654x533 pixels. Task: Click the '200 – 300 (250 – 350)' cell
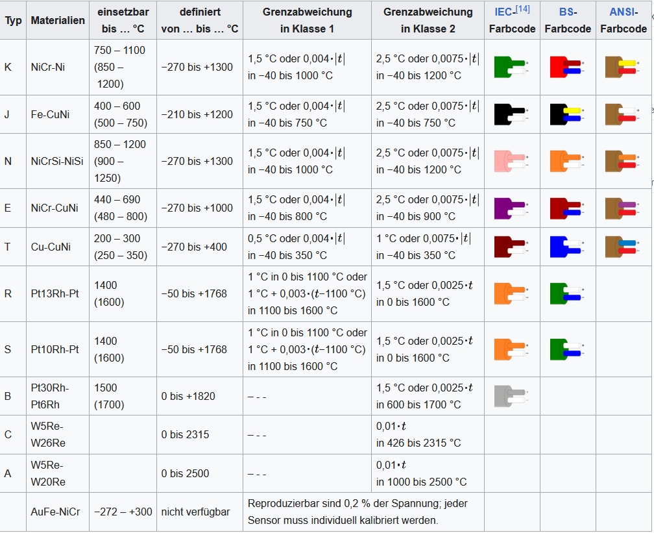coord(123,247)
